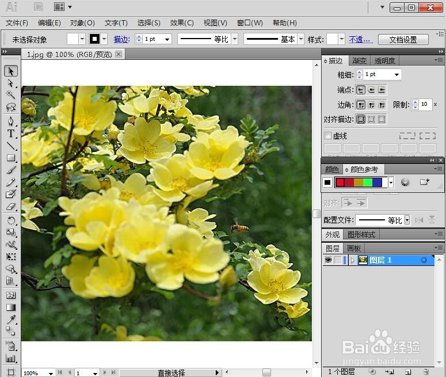
Task: Open the Bridge (Br) launcher
Action: click(39, 7)
